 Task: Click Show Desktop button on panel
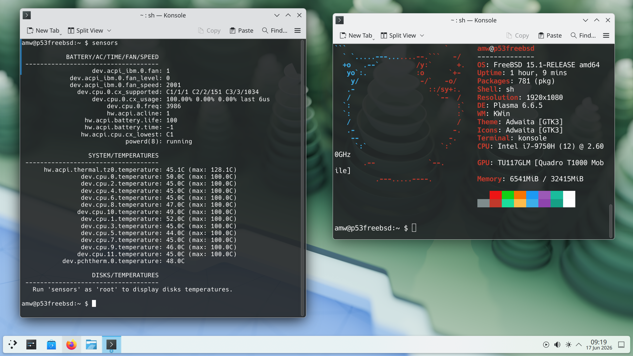pyautogui.click(x=621, y=344)
